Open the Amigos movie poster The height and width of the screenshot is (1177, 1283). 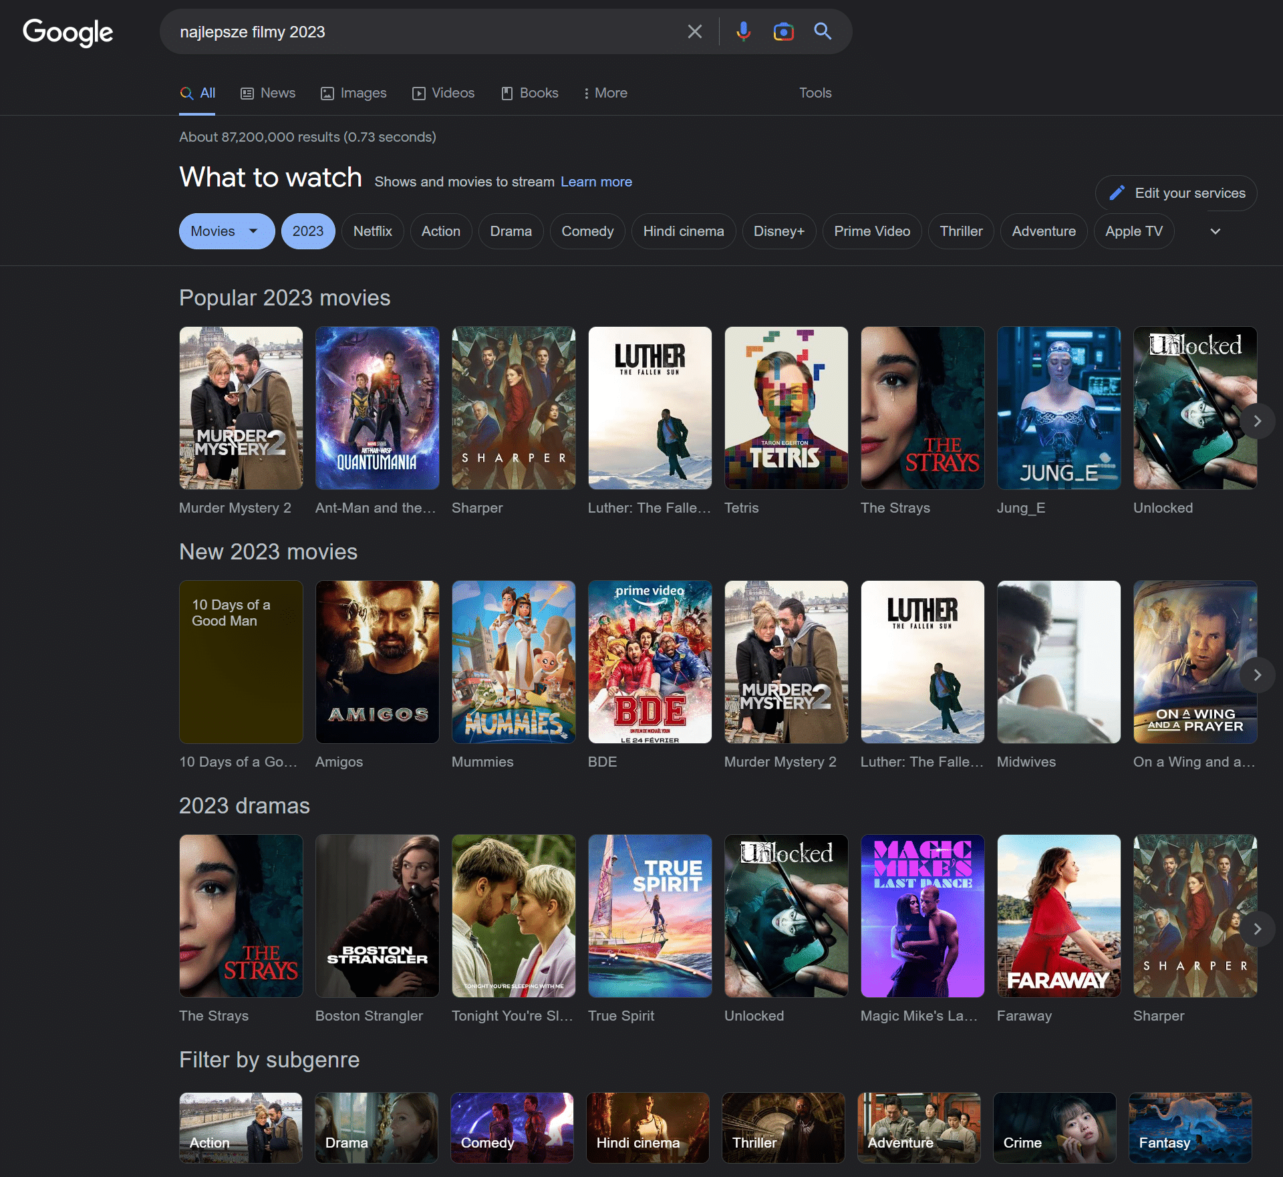click(378, 662)
